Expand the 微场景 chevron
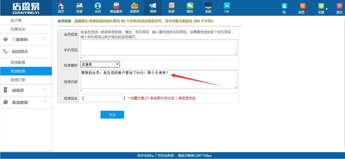This screenshot has width=345, height=159. pyautogui.click(x=45, y=89)
